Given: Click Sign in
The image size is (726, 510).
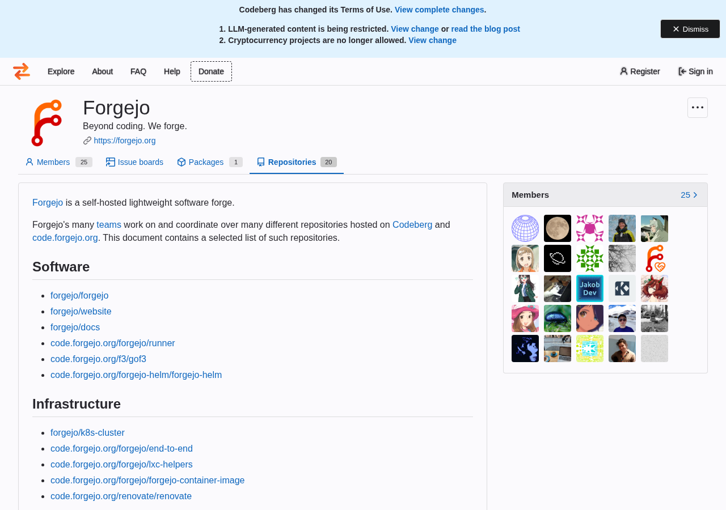Looking at the screenshot, I should click(695, 71).
